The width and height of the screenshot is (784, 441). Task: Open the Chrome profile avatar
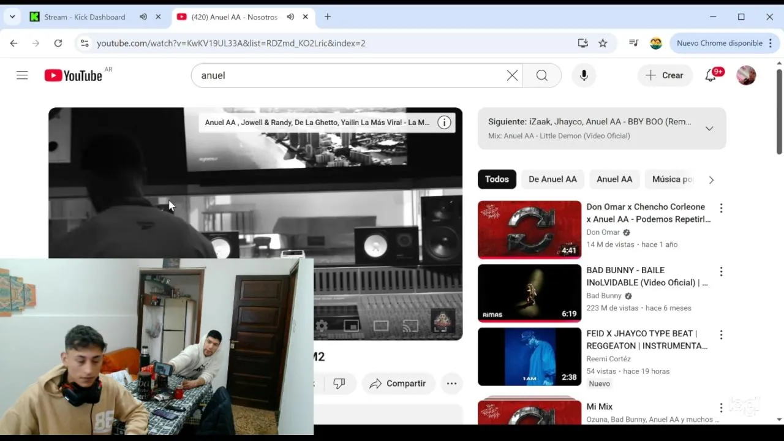coord(656,43)
